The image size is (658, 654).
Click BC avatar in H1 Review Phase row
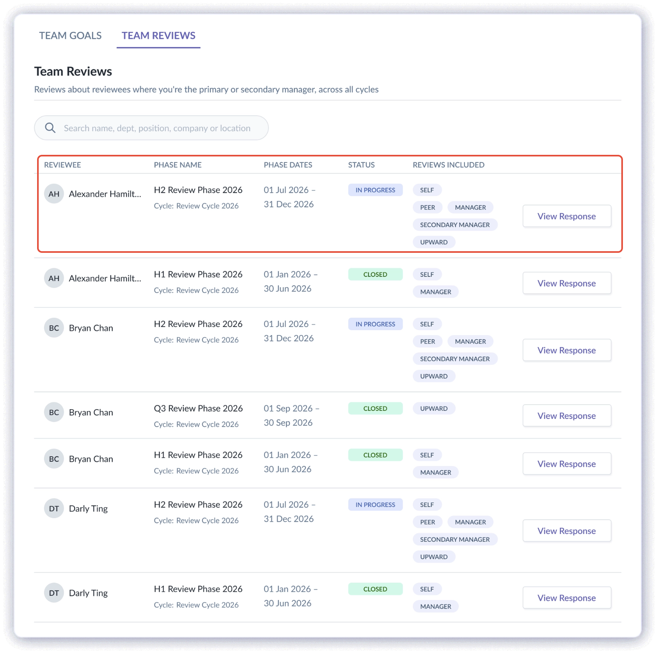pyautogui.click(x=54, y=459)
